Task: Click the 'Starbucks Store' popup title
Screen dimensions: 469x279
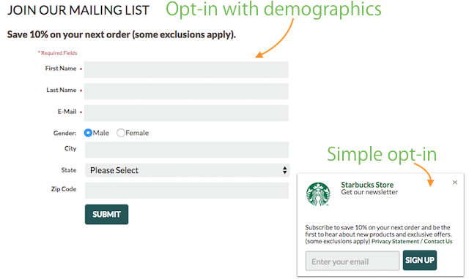Action: click(367, 185)
